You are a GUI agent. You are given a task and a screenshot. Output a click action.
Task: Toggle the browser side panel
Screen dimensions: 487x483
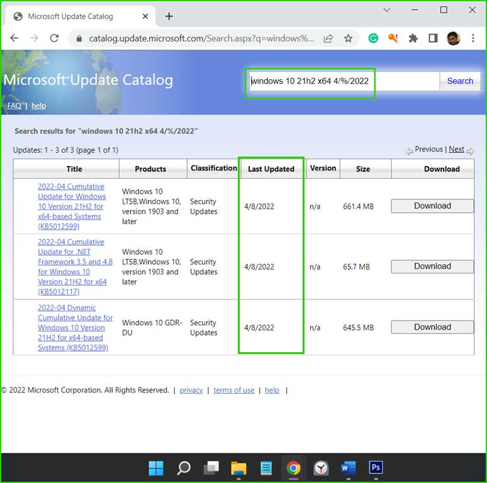433,38
